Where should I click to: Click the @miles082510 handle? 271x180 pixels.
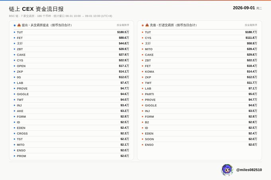(x=249, y=170)
